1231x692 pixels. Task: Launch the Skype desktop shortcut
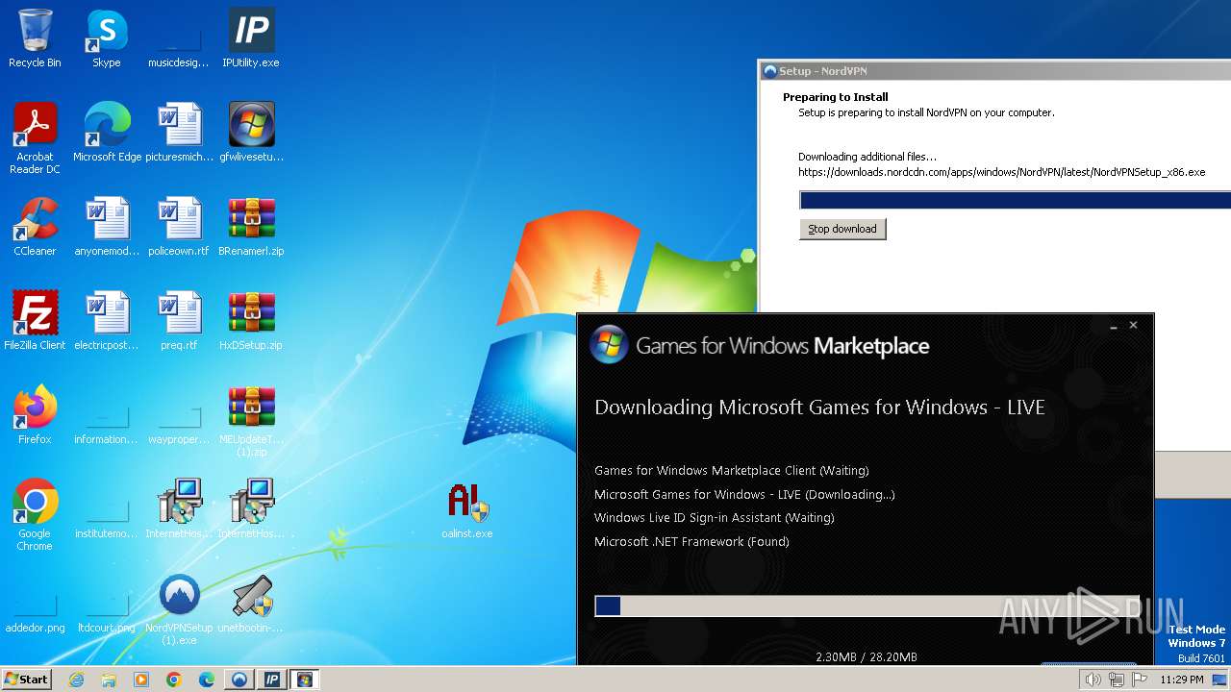point(107,38)
